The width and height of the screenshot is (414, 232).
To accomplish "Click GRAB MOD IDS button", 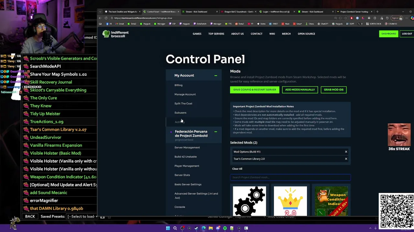I will tap(334, 90).
